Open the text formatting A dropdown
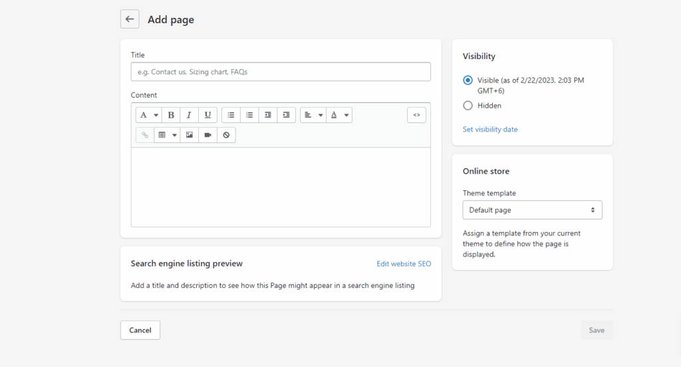Viewport: 681px width, 367px height. pyautogui.click(x=148, y=115)
